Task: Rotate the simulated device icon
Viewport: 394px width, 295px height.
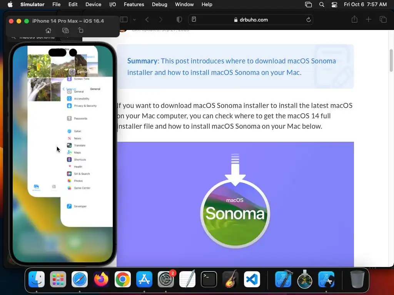Action: (81, 30)
